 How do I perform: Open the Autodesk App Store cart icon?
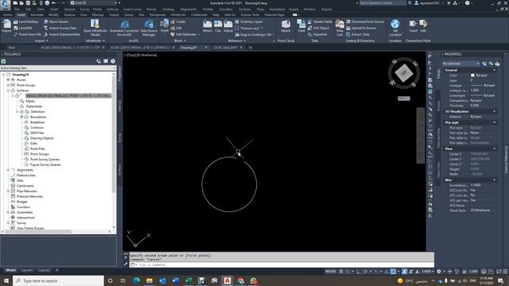pos(449,3)
